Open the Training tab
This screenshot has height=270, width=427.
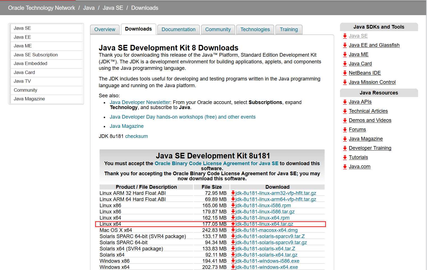tap(289, 29)
